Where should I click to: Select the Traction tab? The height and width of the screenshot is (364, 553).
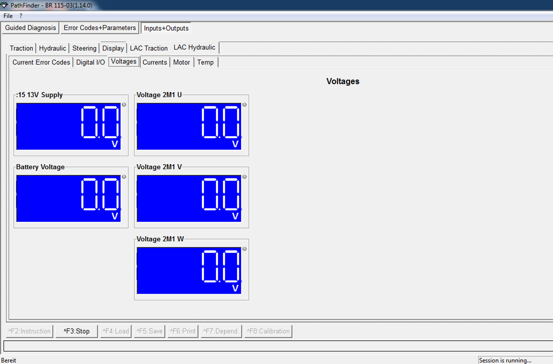[21, 48]
